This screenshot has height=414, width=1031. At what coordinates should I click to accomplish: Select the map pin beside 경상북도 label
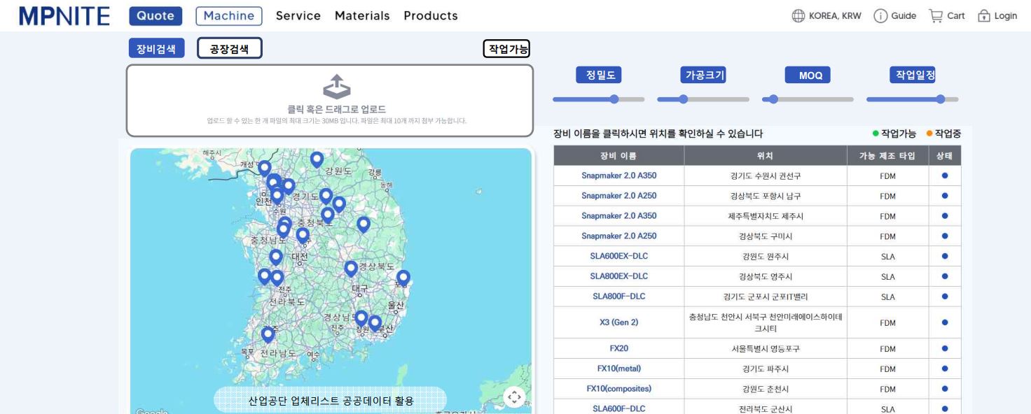(351, 269)
